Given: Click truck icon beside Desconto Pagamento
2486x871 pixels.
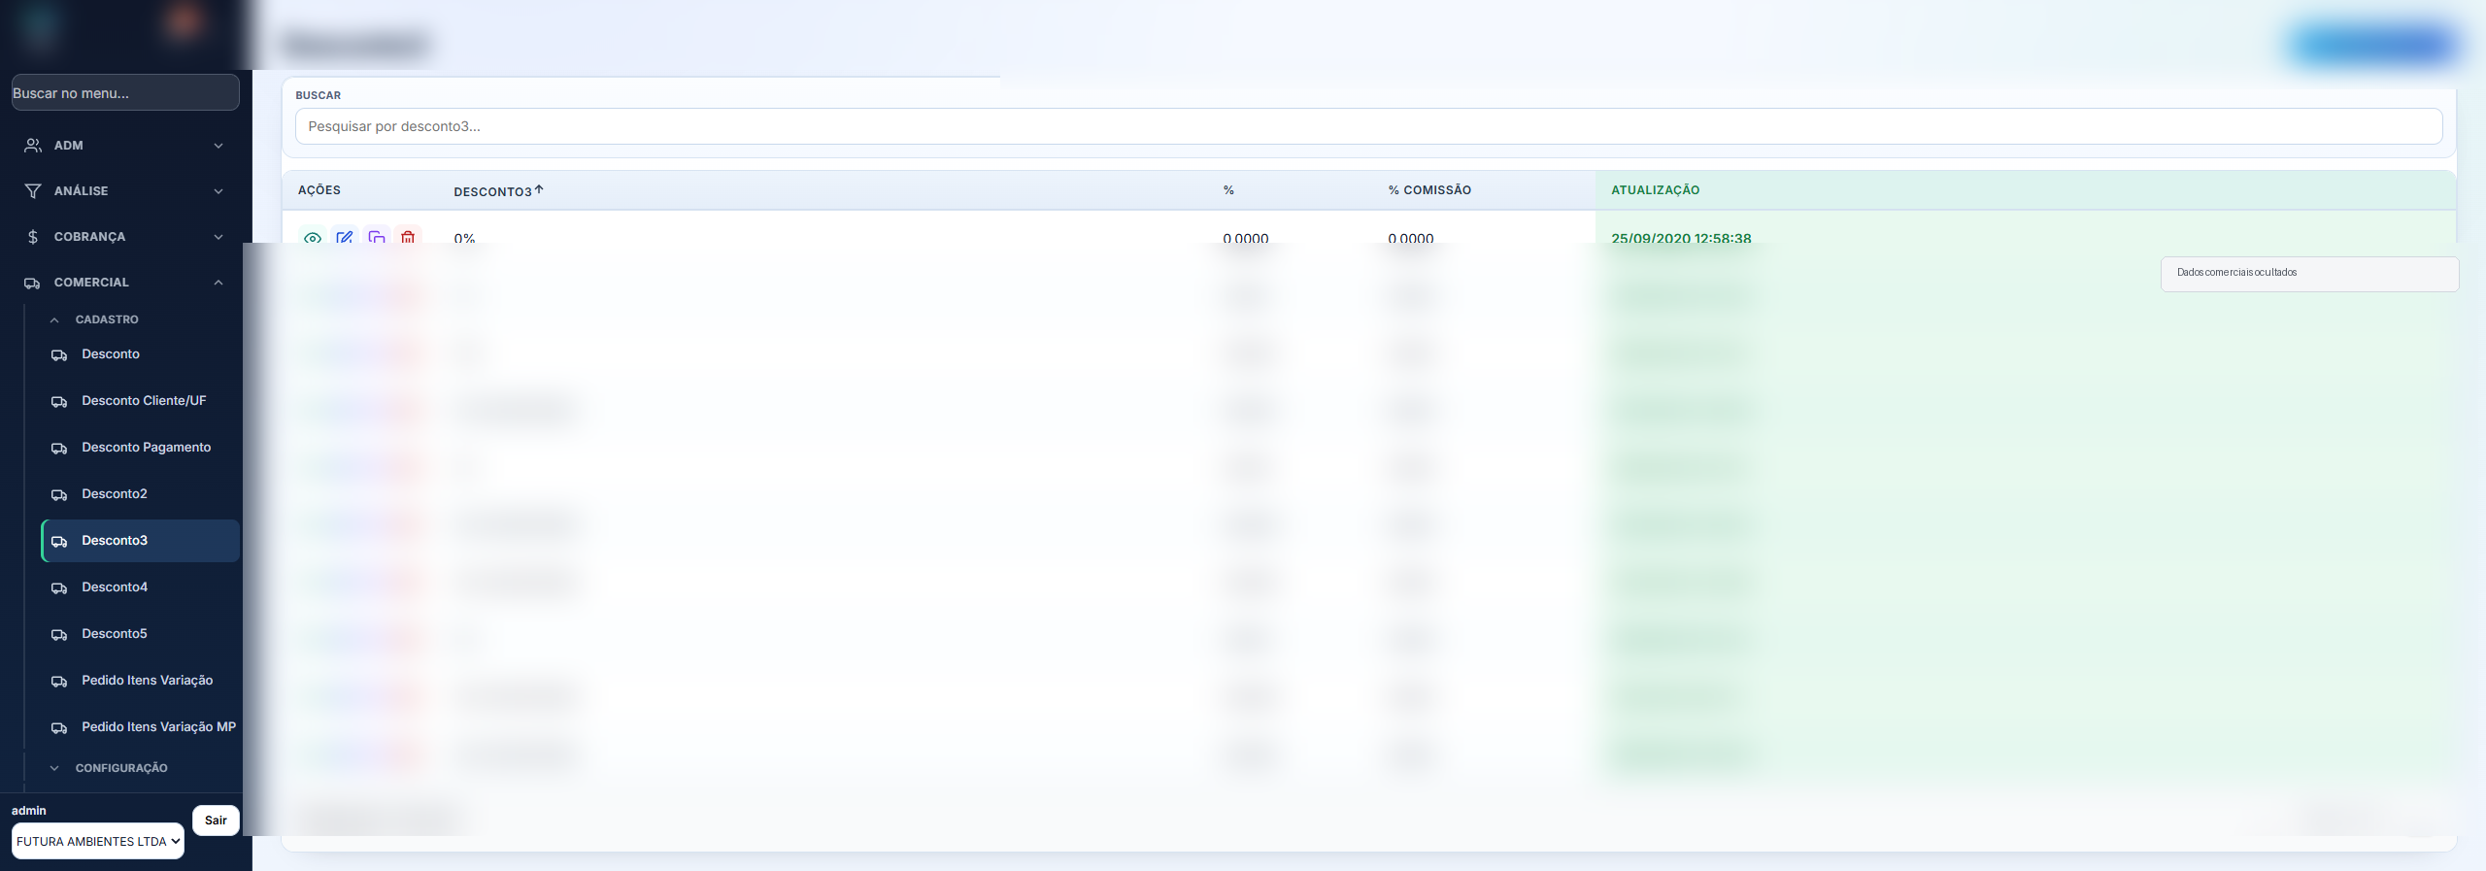Looking at the screenshot, I should click(59, 448).
